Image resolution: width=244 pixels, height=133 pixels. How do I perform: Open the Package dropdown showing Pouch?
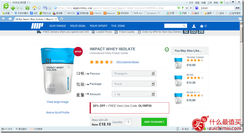(x=134, y=84)
